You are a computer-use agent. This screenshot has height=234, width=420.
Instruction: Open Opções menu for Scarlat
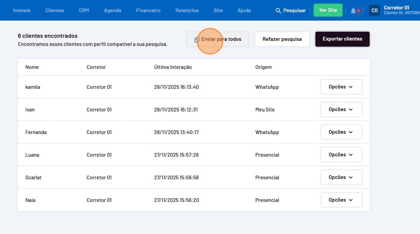coord(341,177)
